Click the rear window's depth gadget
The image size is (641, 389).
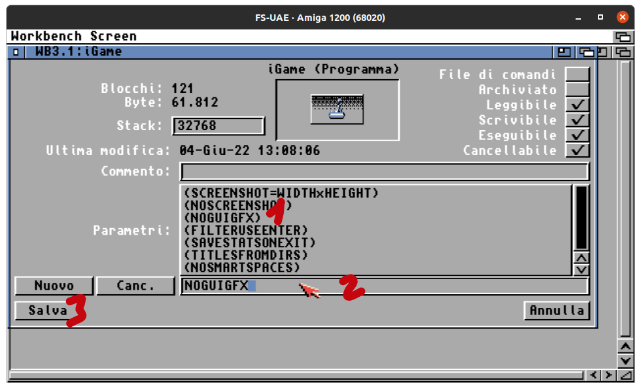[623, 52]
